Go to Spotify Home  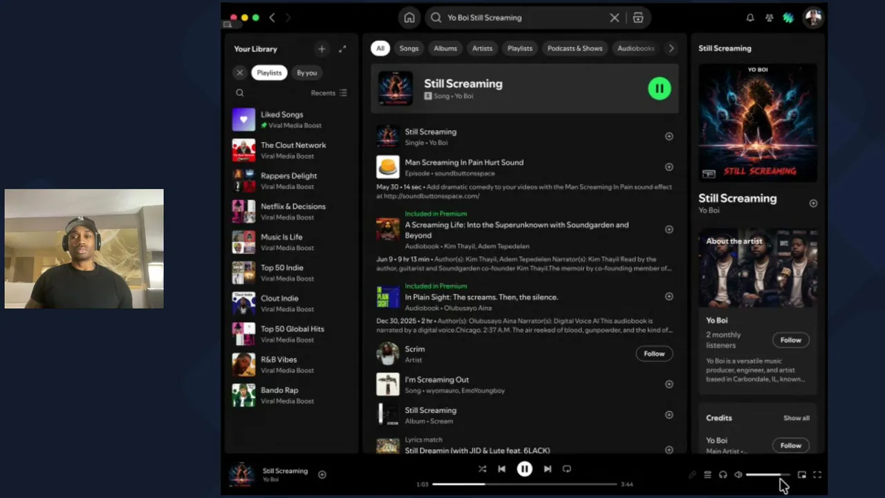[x=409, y=18]
